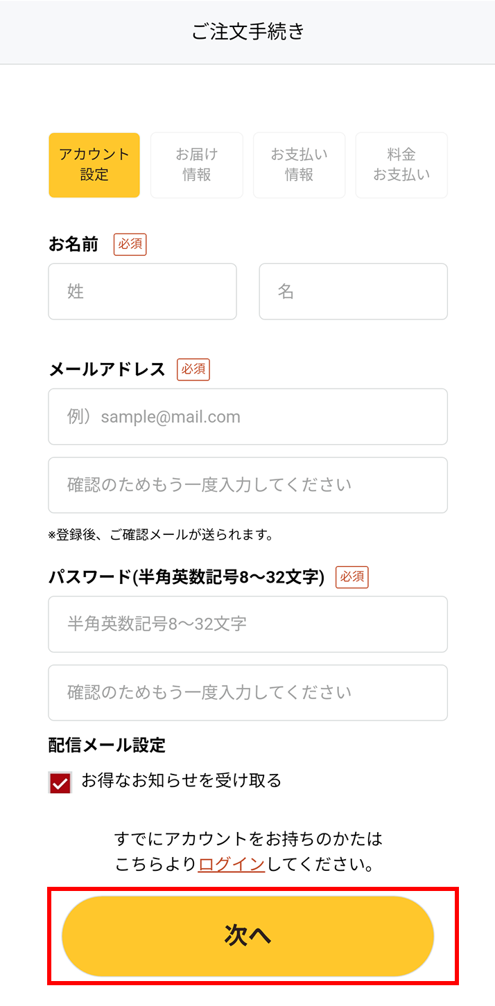This screenshot has width=495, height=1006.
Task: Open the 料金お支払い step tab
Action: [x=401, y=165]
